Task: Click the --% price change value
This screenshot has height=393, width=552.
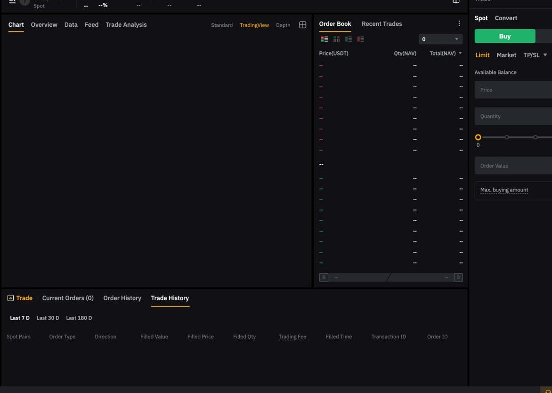Action: (103, 5)
